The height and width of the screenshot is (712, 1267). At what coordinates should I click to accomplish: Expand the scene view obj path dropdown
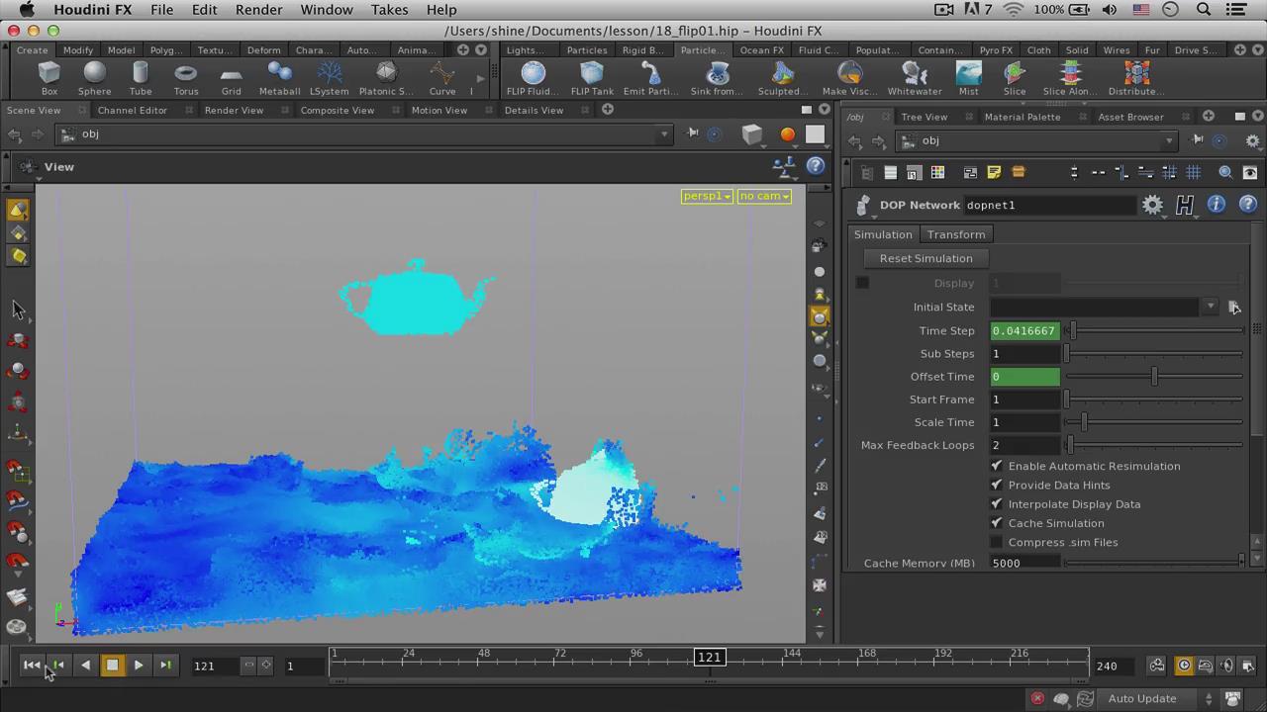[x=665, y=133]
